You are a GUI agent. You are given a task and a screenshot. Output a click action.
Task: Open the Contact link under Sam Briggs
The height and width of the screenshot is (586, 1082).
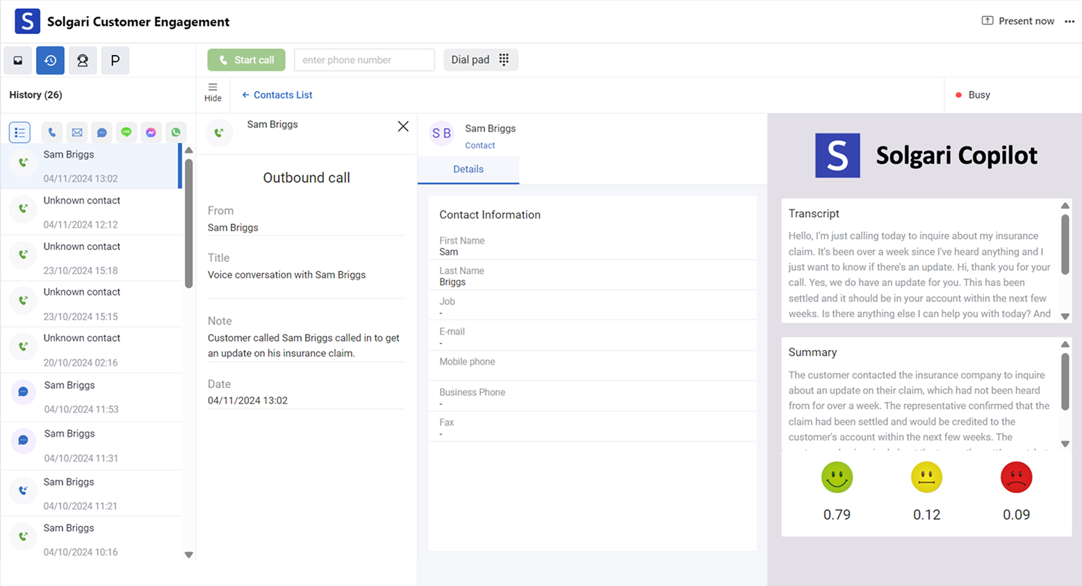click(x=480, y=145)
